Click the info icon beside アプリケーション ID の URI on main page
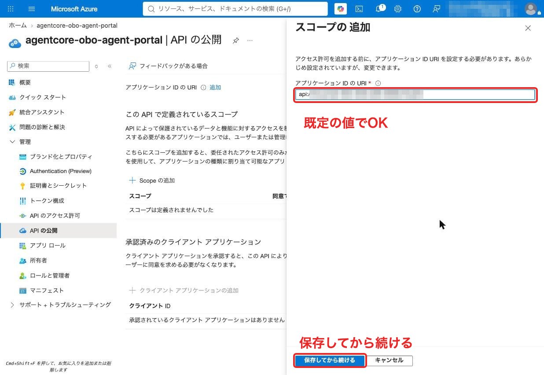 click(x=203, y=88)
